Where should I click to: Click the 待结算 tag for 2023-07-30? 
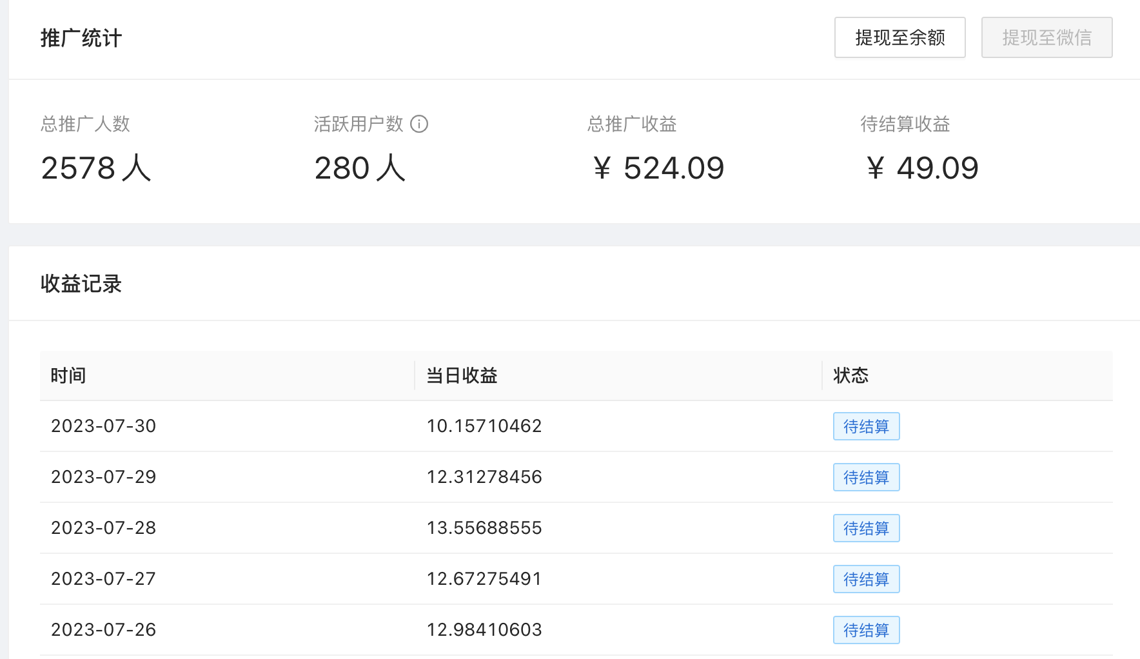click(866, 426)
